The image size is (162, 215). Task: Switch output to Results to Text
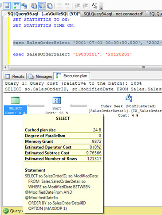point(34,6)
